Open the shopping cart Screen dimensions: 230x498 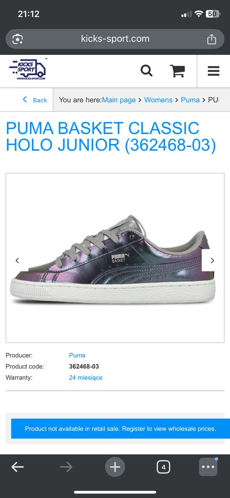pyautogui.click(x=177, y=71)
